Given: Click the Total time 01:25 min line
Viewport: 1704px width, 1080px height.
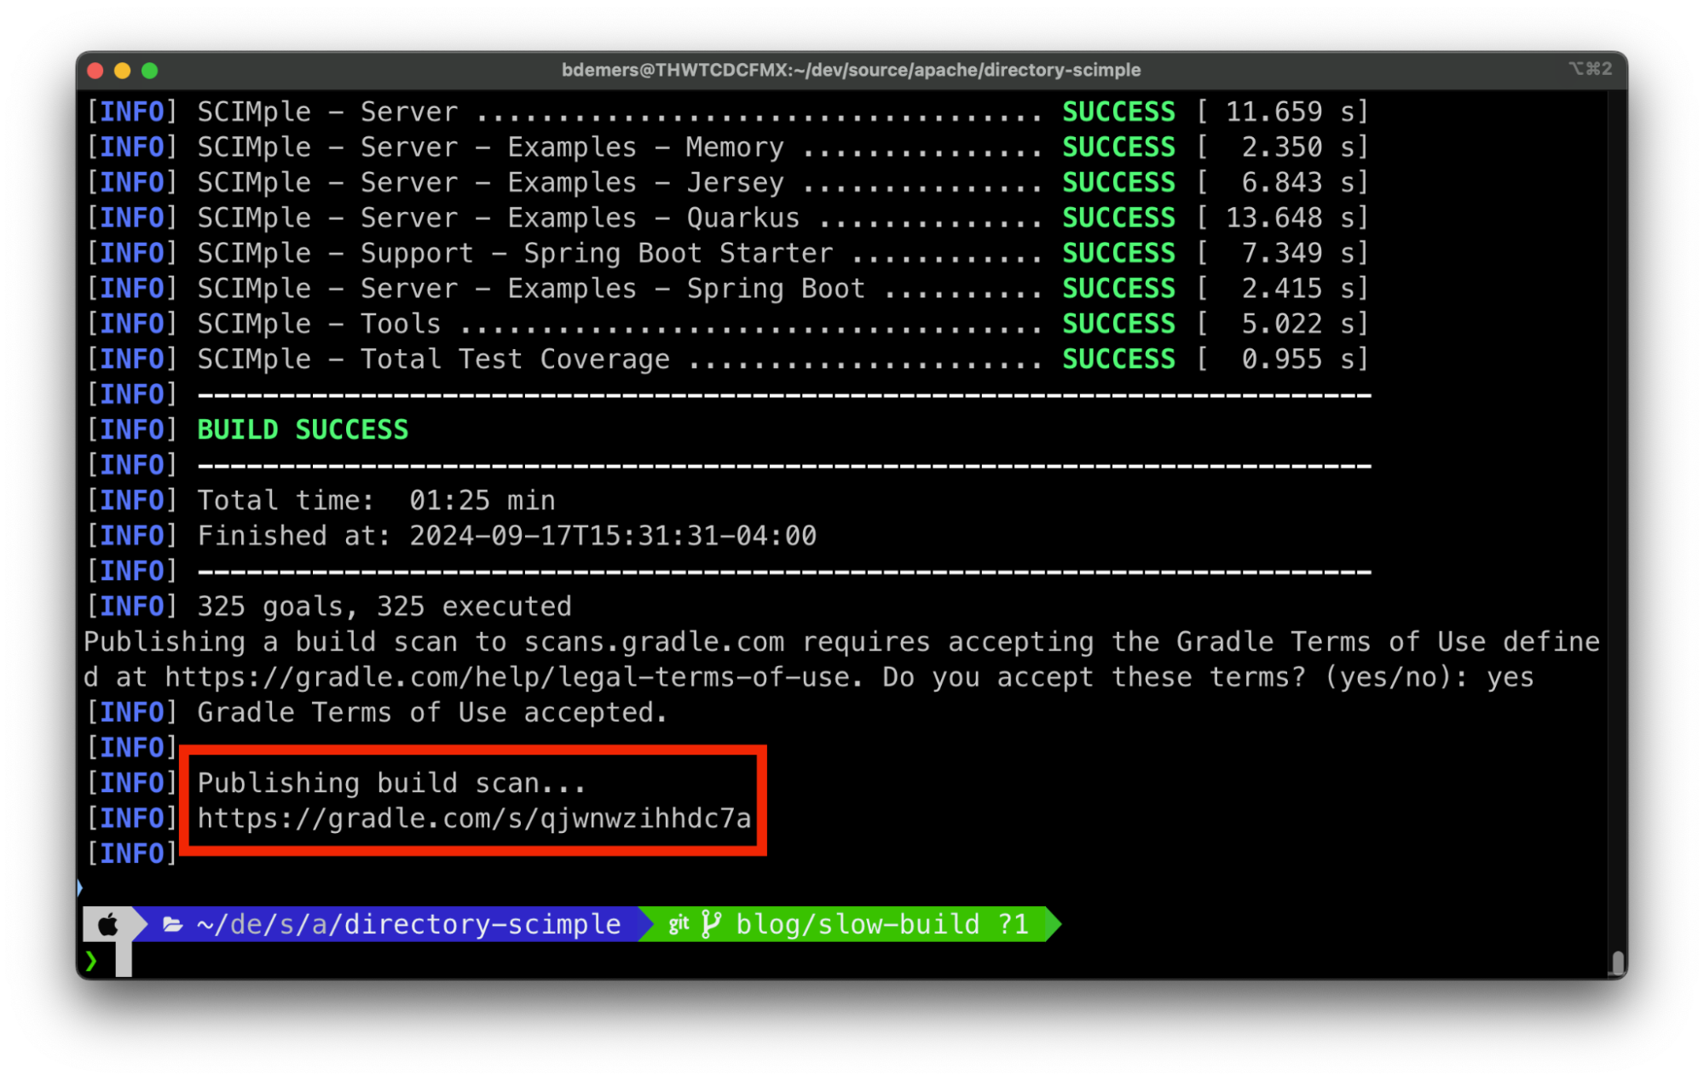Looking at the screenshot, I should (x=375, y=500).
